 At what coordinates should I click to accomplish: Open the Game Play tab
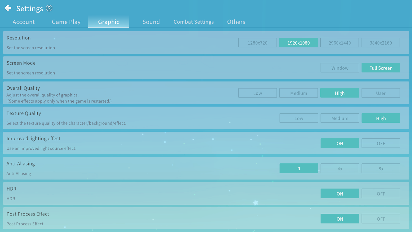pos(66,22)
